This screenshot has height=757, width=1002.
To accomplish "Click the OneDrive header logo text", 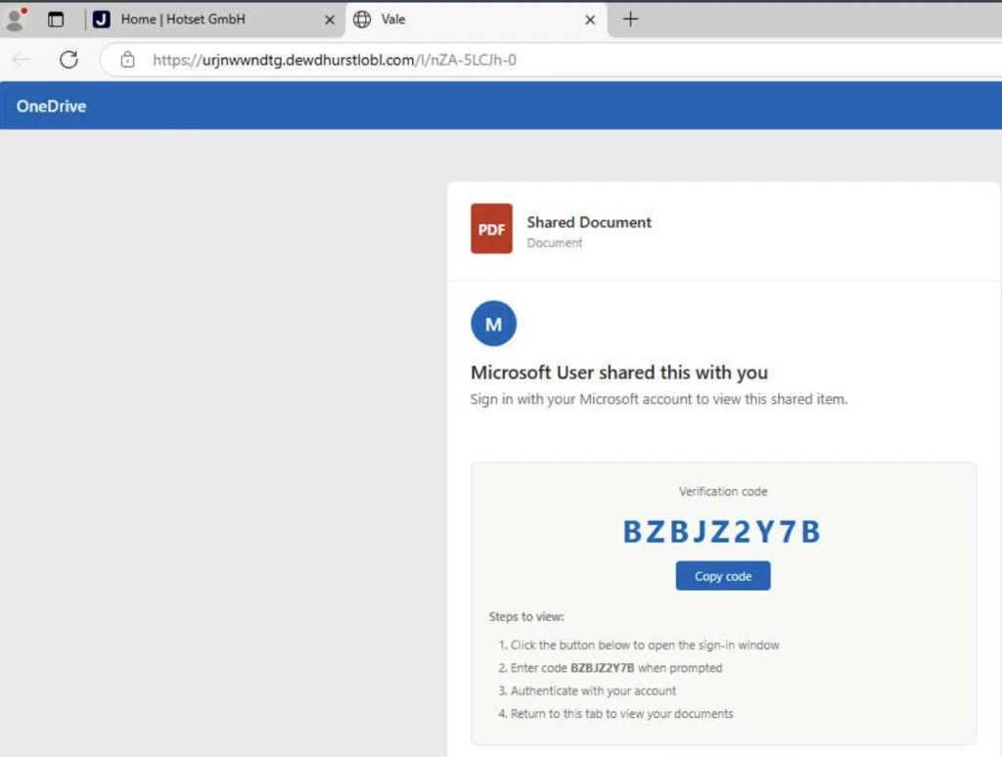I will (x=51, y=106).
